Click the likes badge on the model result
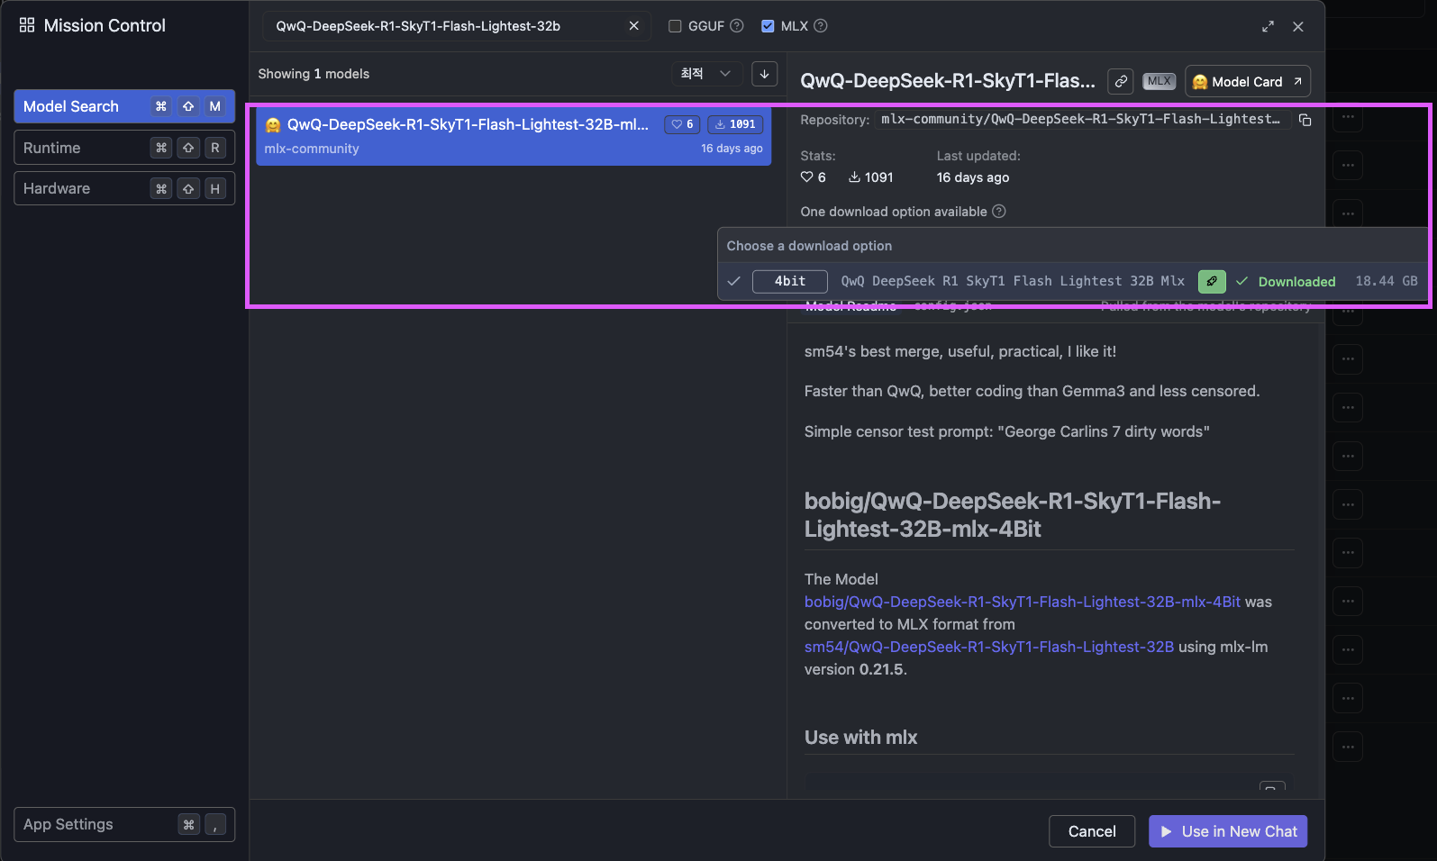The height and width of the screenshot is (861, 1437). (x=682, y=124)
